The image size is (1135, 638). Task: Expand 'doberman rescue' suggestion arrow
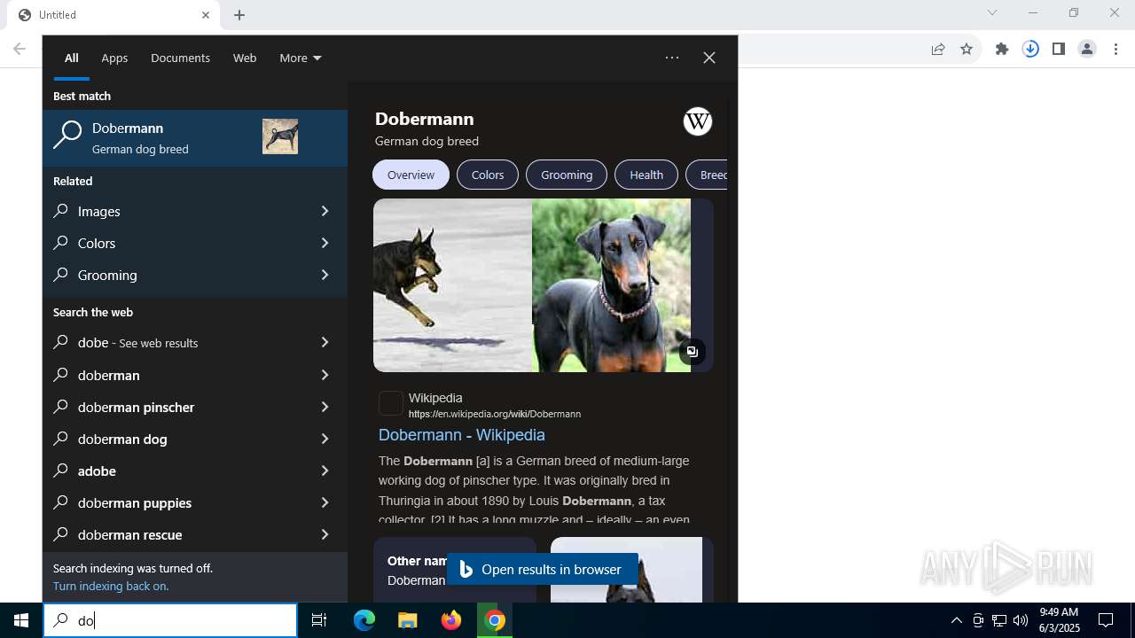pyautogui.click(x=325, y=534)
